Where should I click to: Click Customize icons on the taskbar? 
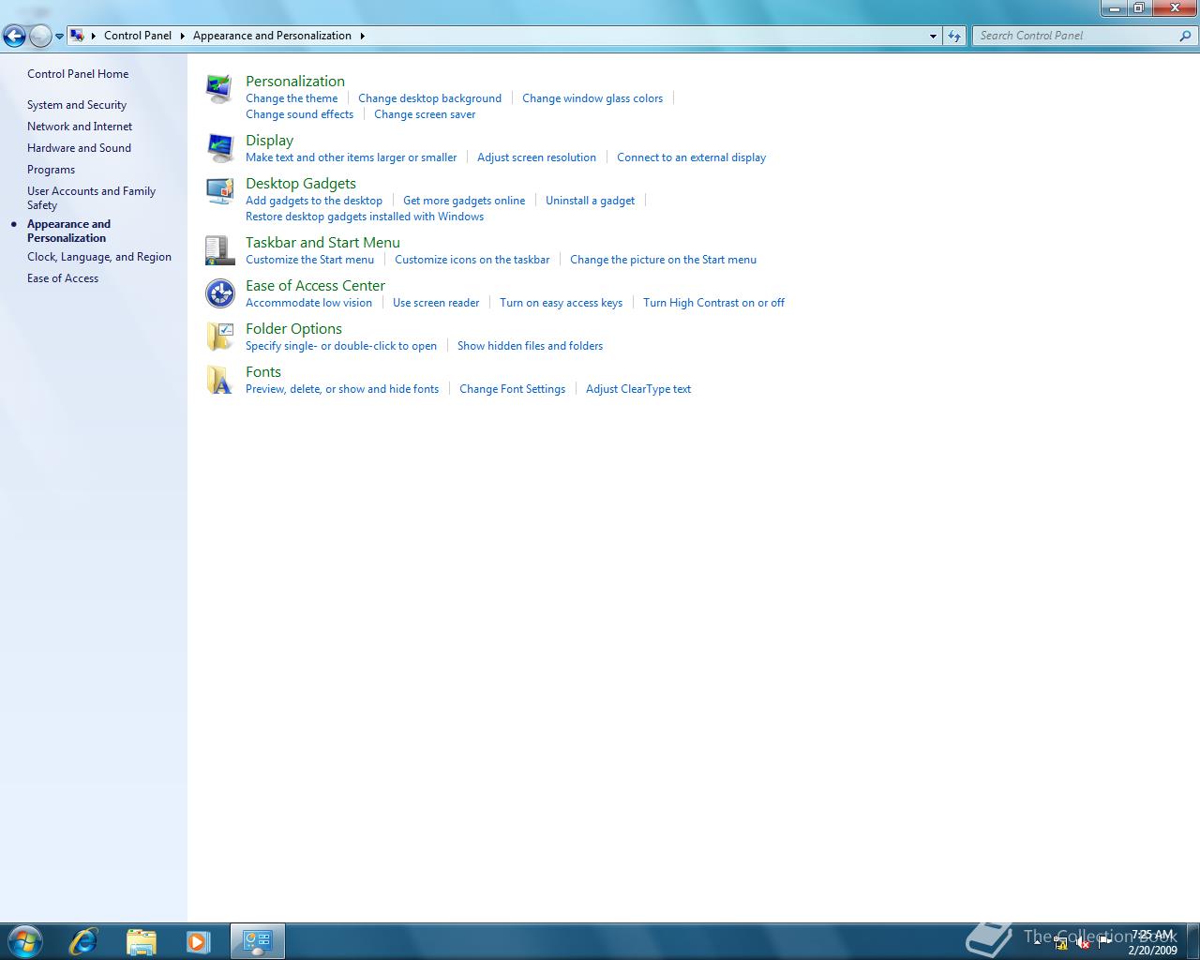[x=472, y=260]
